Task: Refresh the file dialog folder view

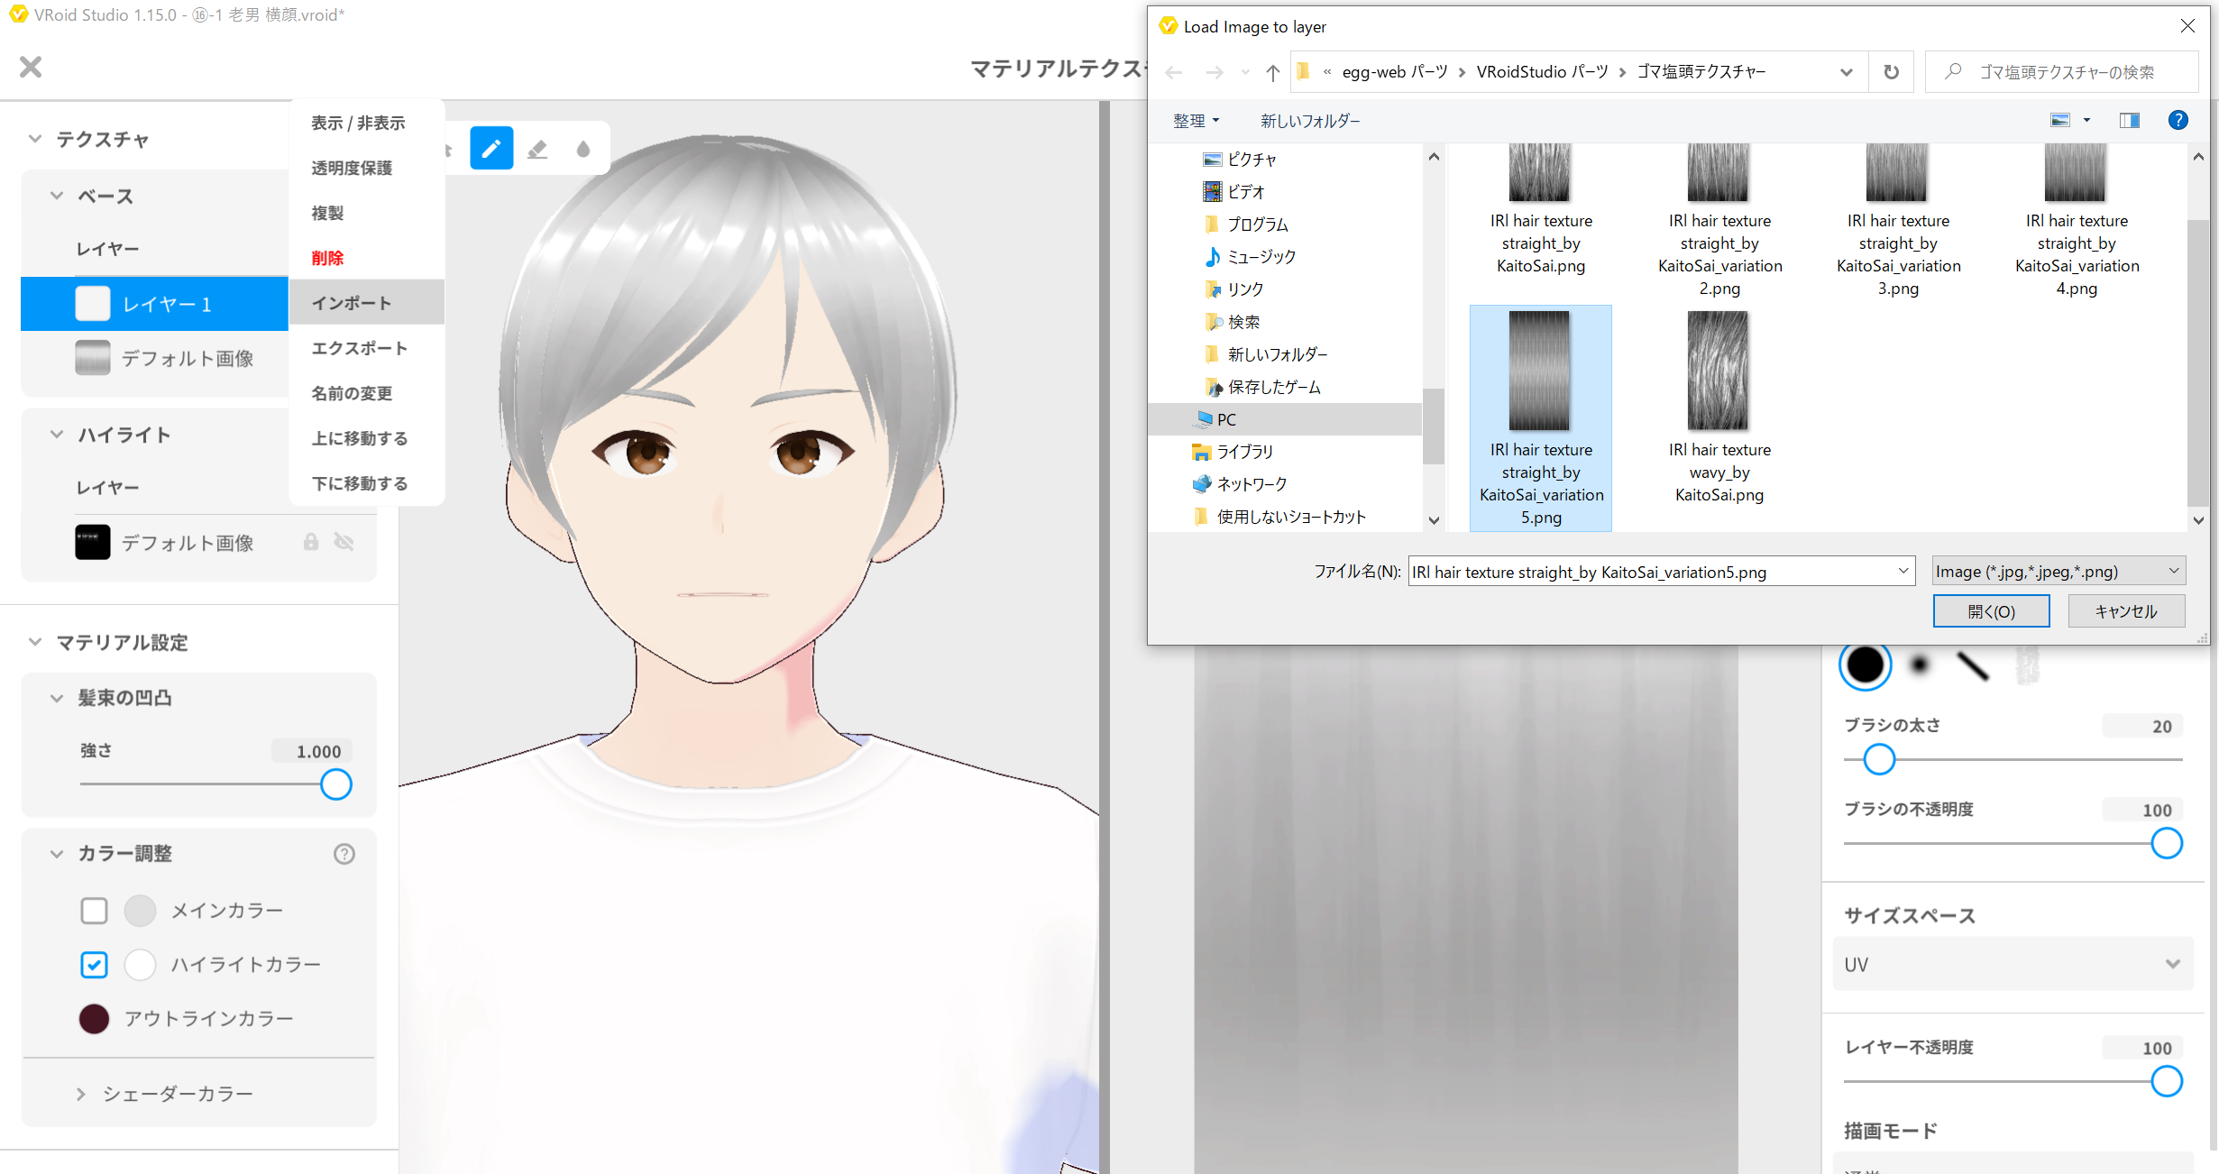Action: [x=1891, y=72]
